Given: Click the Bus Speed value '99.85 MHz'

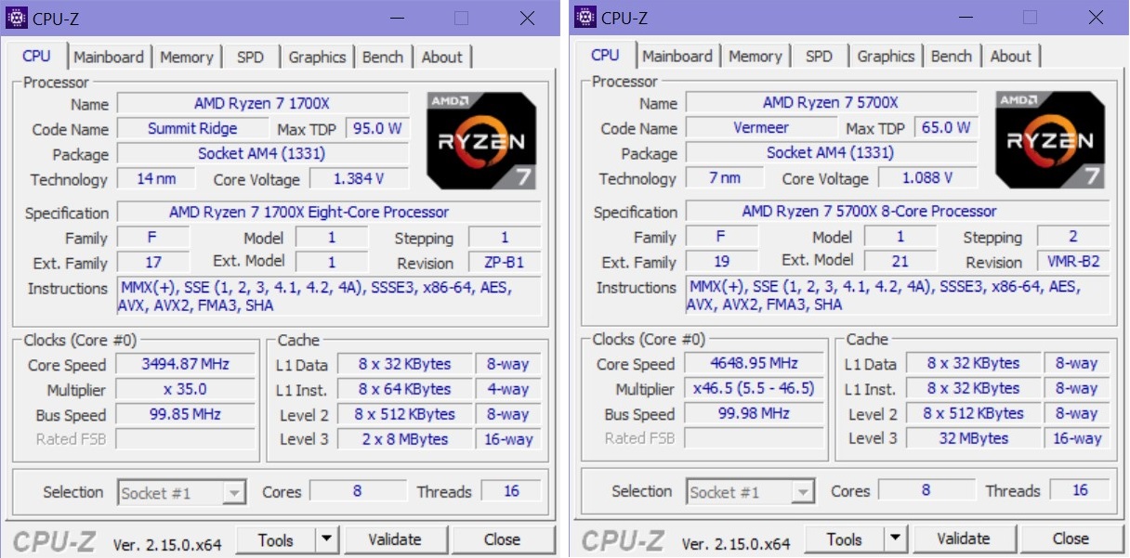Looking at the screenshot, I should pyautogui.click(x=185, y=414).
